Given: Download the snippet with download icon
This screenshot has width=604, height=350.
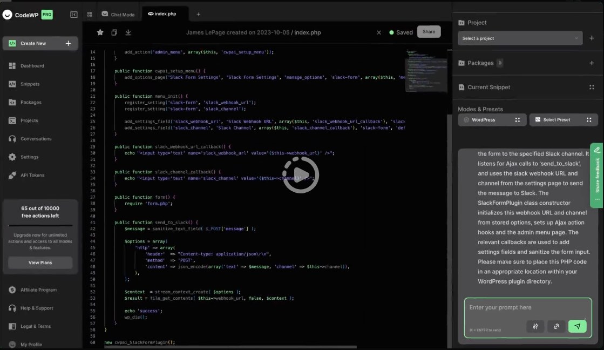Looking at the screenshot, I should (128, 32).
